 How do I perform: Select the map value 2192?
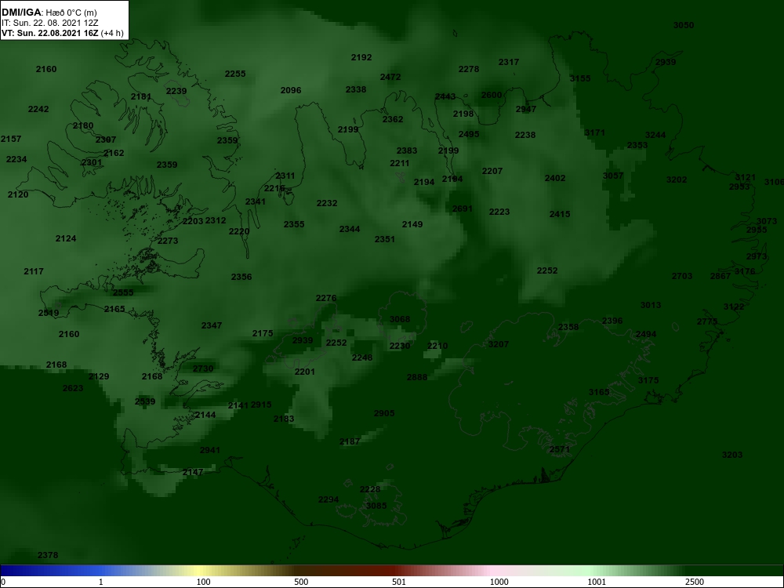[361, 57]
